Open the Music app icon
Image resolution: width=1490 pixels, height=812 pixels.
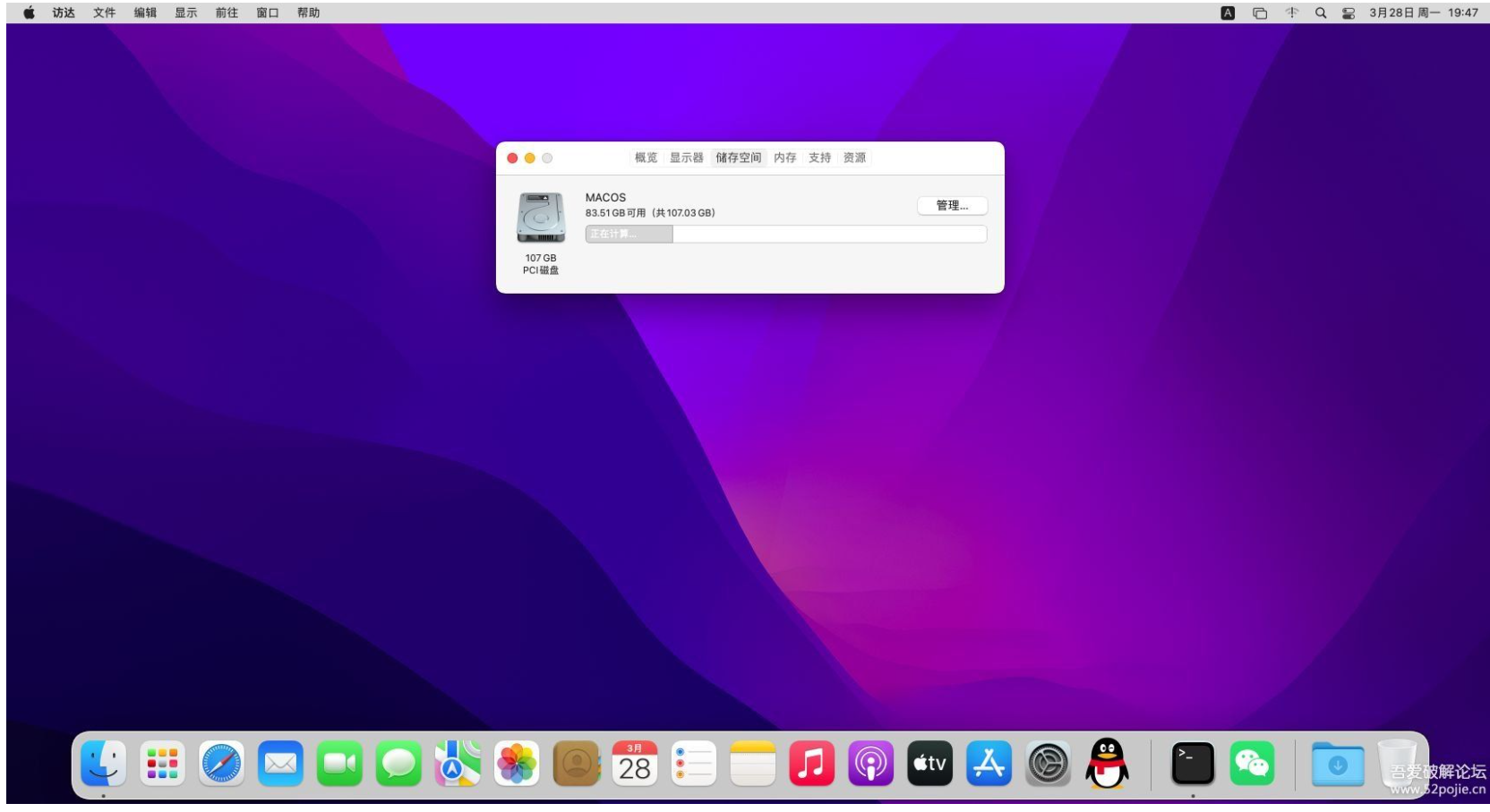(x=811, y=764)
